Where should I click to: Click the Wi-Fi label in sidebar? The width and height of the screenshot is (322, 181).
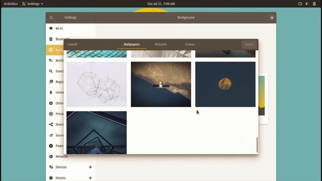(59, 29)
